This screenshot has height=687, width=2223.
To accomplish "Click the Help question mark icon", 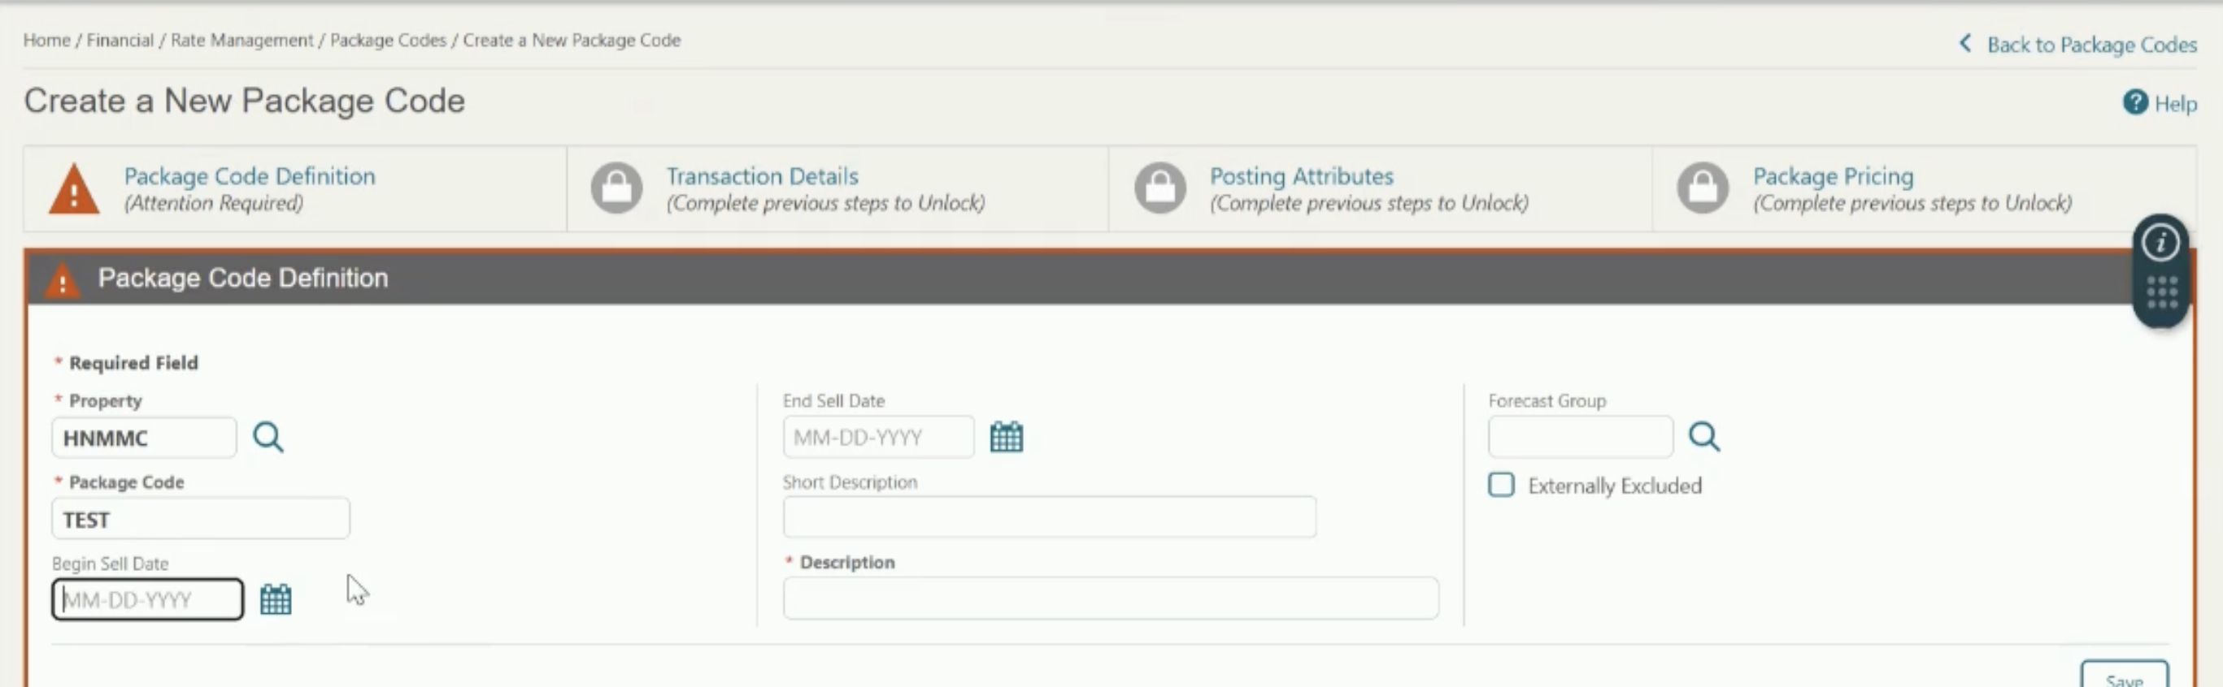I will tap(2134, 102).
